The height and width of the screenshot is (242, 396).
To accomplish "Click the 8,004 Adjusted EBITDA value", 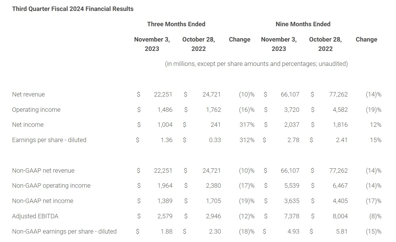I will tap(340, 216).
